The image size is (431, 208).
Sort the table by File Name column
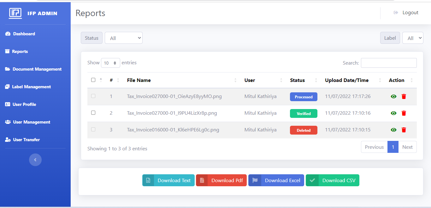coord(235,80)
